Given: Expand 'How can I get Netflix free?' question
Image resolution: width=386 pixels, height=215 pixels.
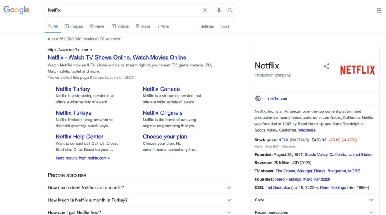Looking at the screenshot, I should pyautogui.click(x=140, y=212).
